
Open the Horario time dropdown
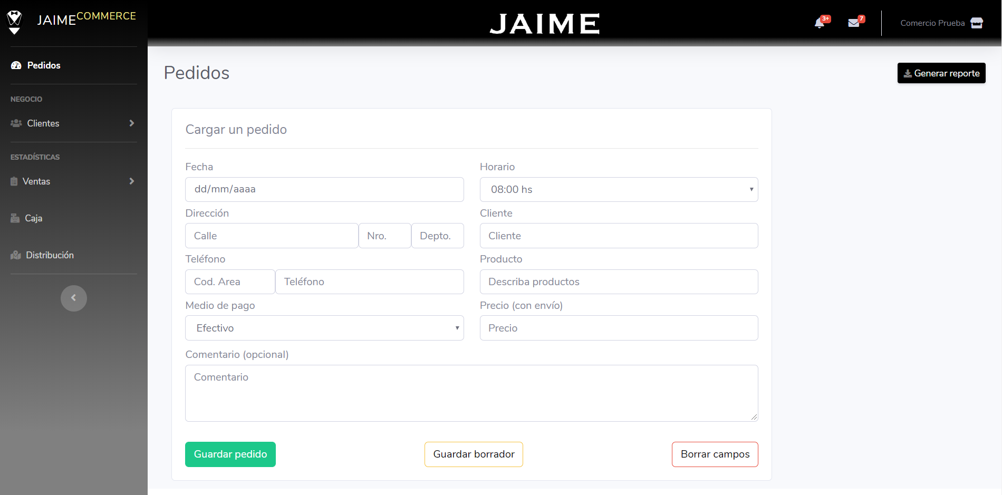click(619, 189)
